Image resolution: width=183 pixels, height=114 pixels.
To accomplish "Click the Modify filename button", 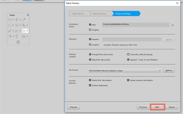I will pyautogui.click(x=169, y=40).
